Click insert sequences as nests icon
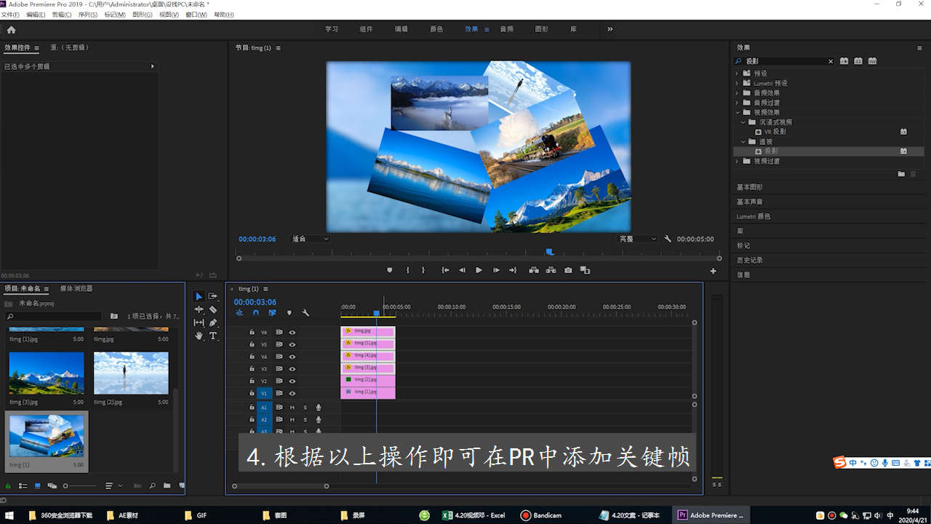Image resolution: width=931 pixels, height=524 pixels. pos(239,313)
